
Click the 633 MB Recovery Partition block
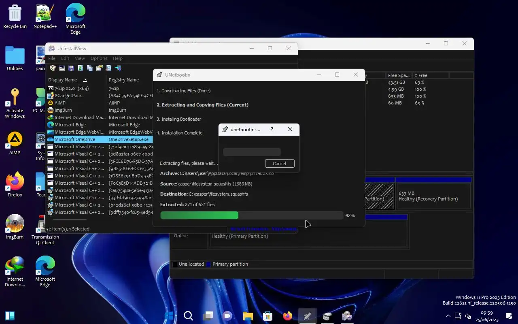click(433, 196)
